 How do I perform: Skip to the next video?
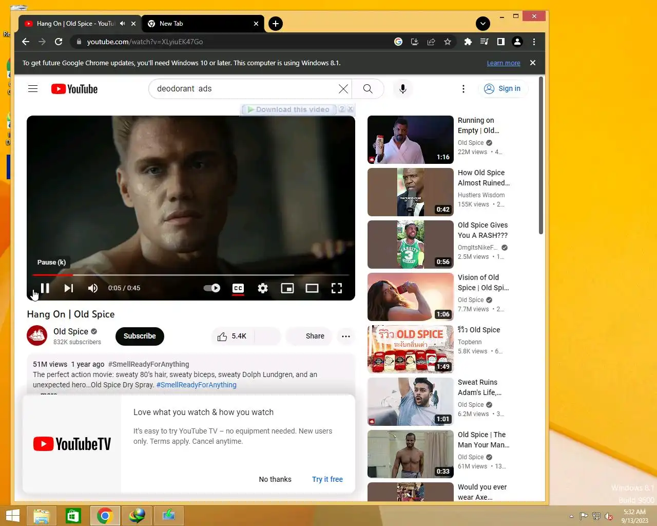pyautogui.click(x=68, y=288)
